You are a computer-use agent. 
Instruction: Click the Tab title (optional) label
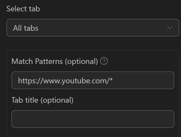tap(42, 100)
